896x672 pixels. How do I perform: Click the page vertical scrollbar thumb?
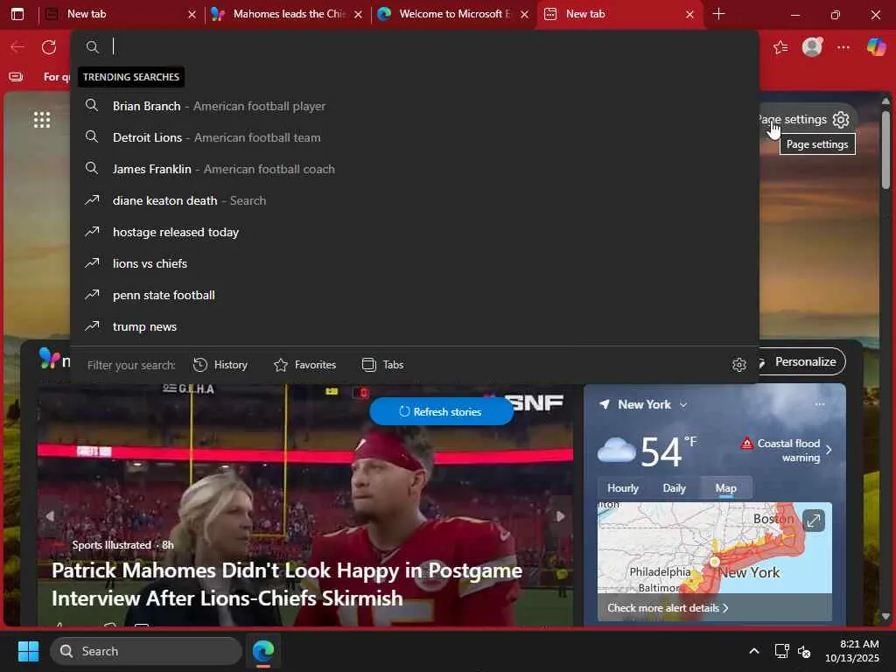pyautogui.click(x=885, y=150)
